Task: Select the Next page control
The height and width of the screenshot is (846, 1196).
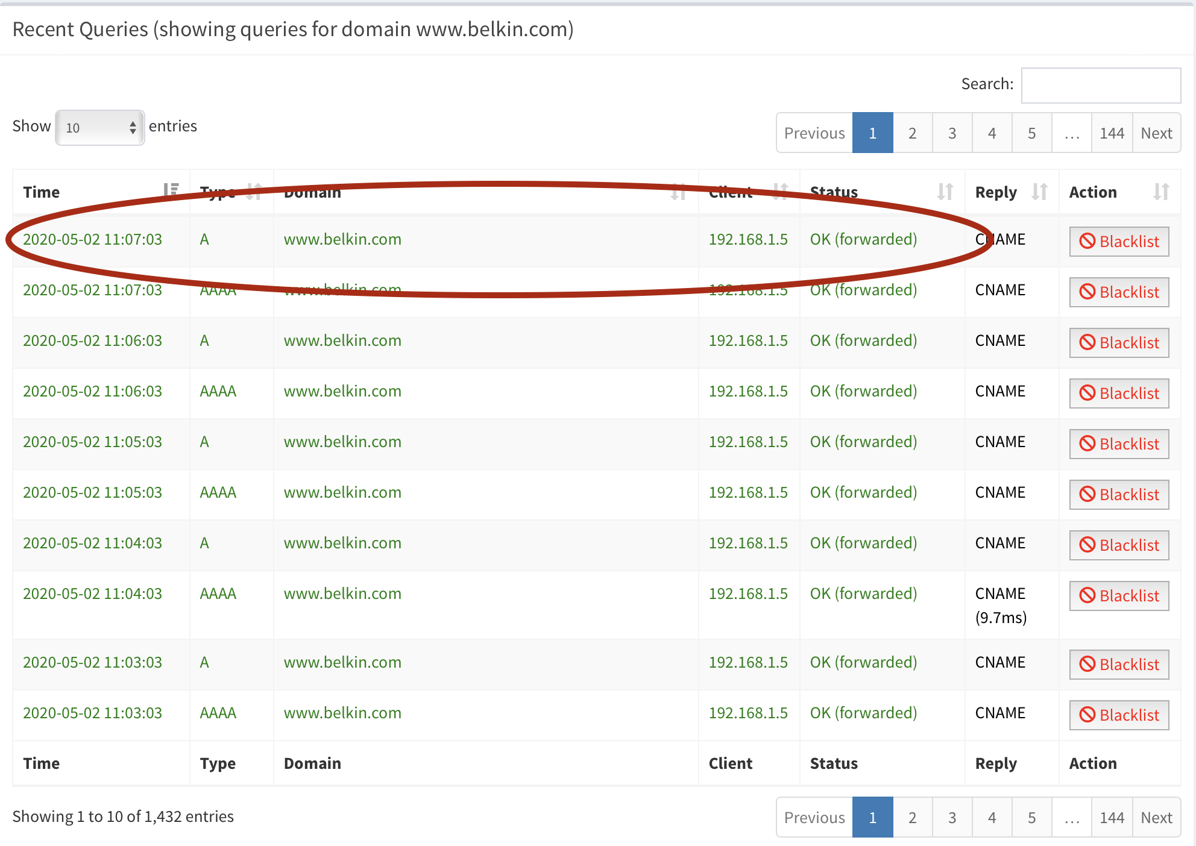Action: (1156, 133)
